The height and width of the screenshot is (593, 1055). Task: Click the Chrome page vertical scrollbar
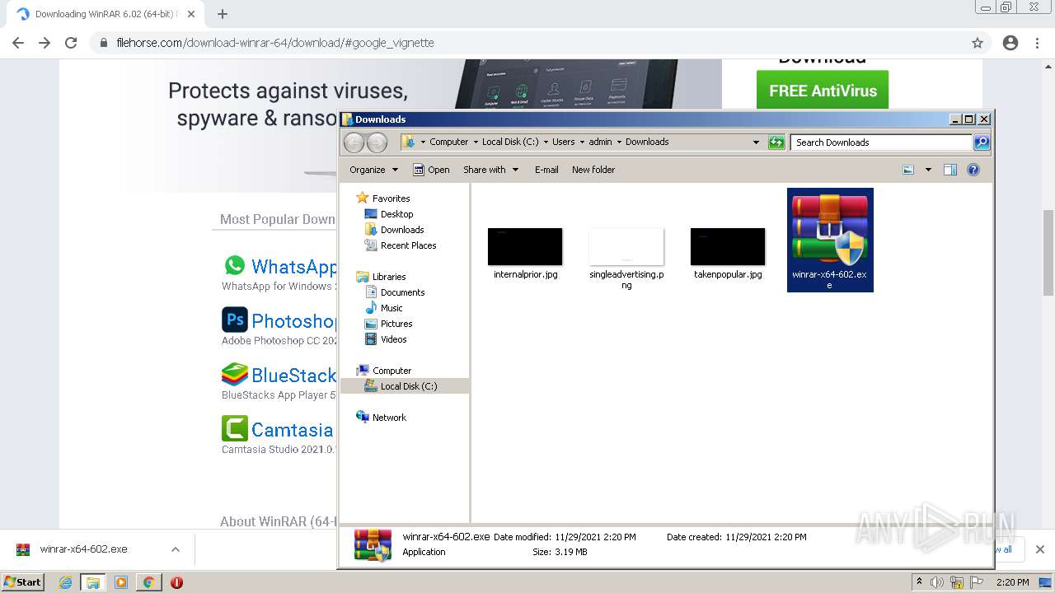[1048, 251]
